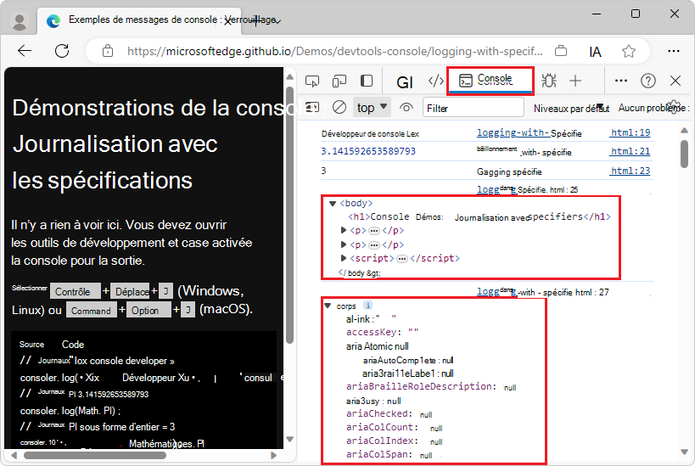Screen dimensions: 695x466
Task: Toggle device emulation mode
Action: click(339, 81)
